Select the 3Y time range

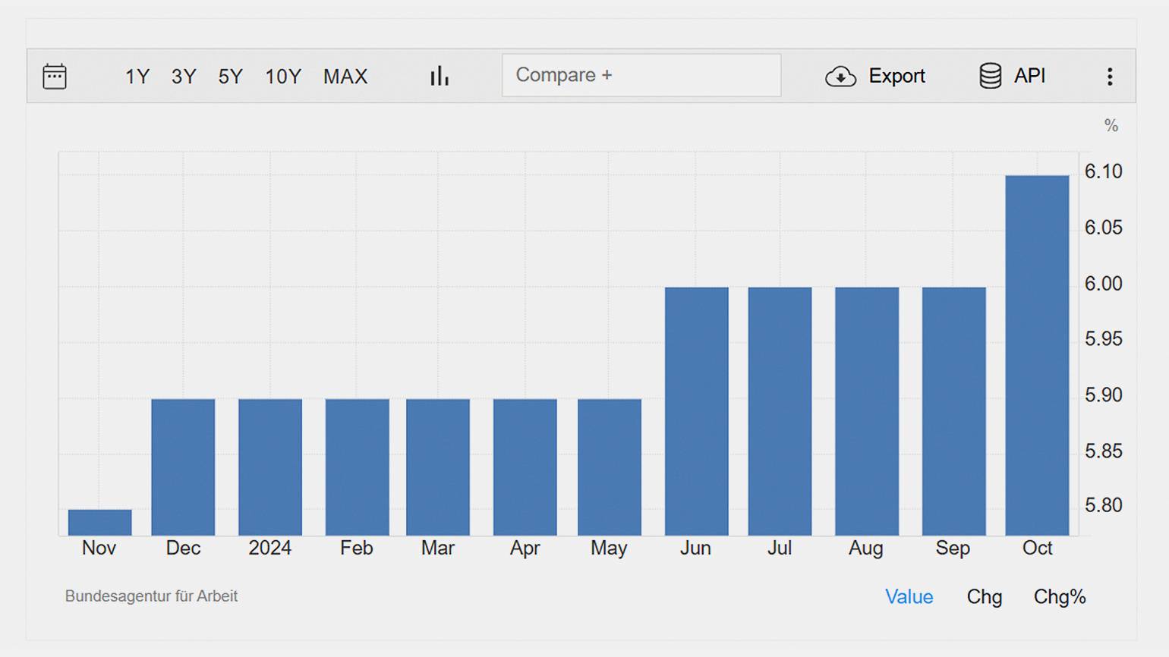pos(184,77)
